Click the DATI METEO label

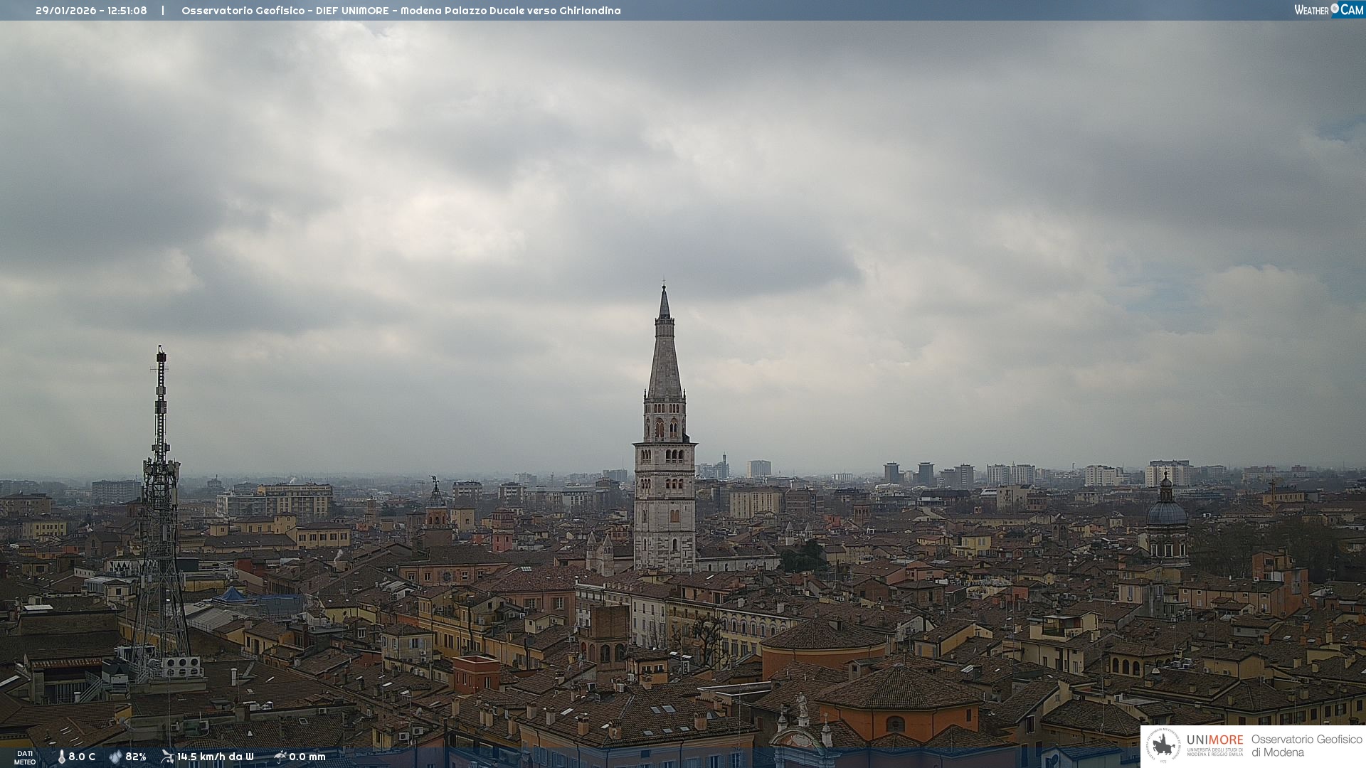(x=25, y=757)
